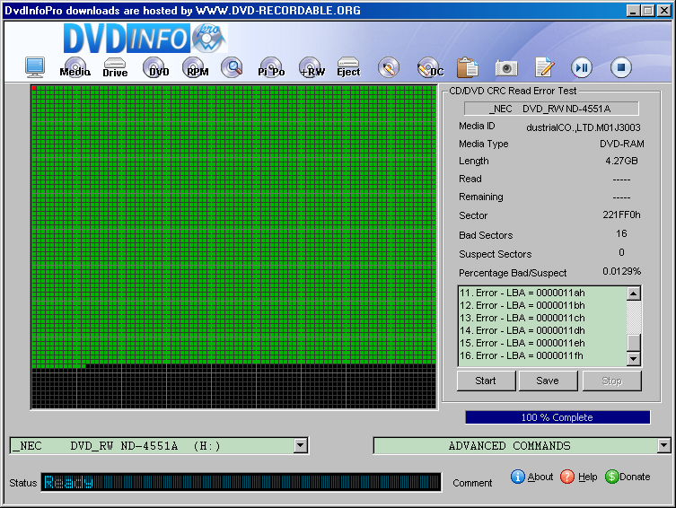Select error entry 11 LBA 0000011ah
The image size is (676, 508).
click(522, 293)
